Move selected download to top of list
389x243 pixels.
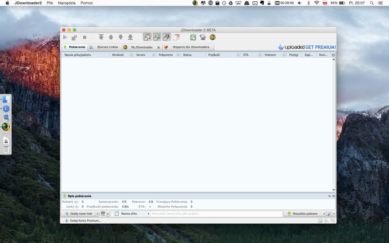101,37
